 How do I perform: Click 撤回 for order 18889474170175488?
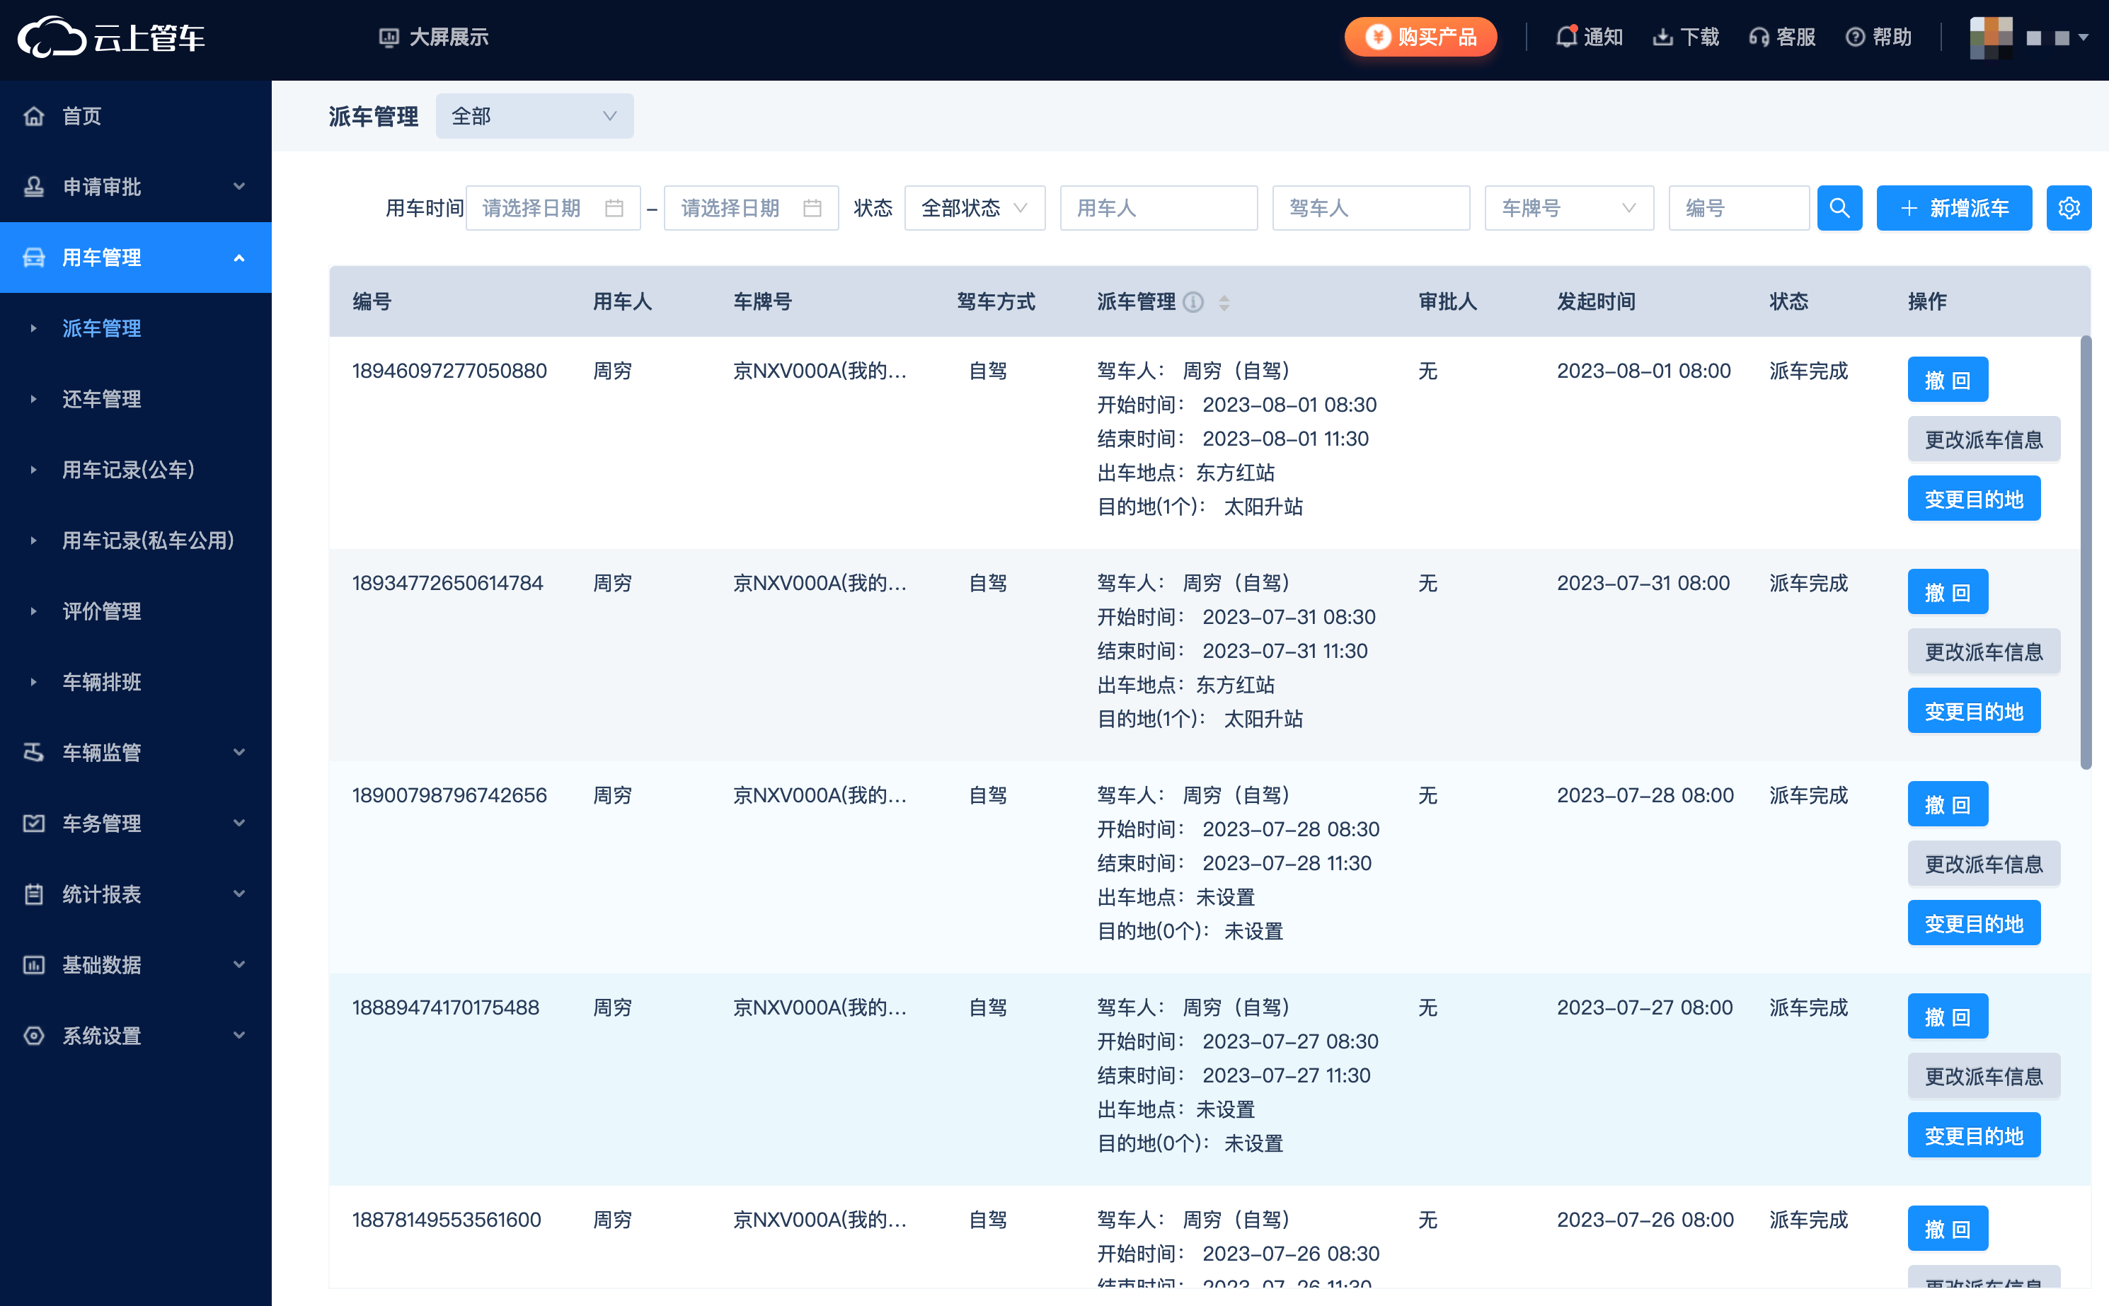1948,1017
